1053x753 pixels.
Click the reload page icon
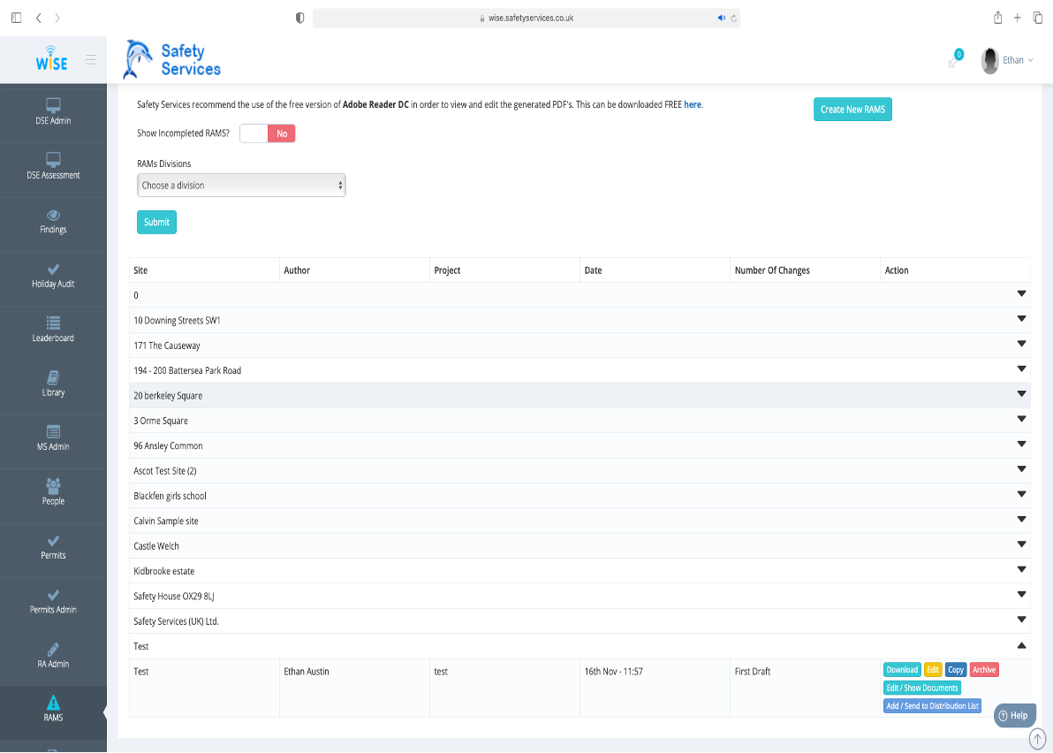coord(733,19)
